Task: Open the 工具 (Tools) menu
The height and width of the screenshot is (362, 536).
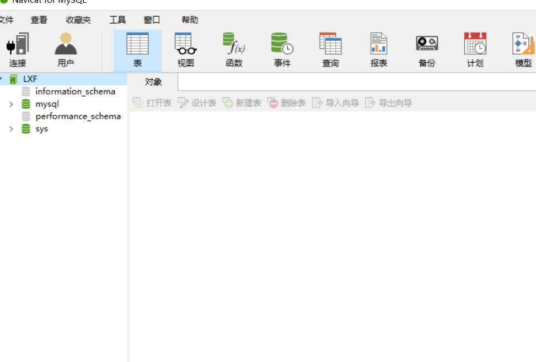Action: coord(117,20)
